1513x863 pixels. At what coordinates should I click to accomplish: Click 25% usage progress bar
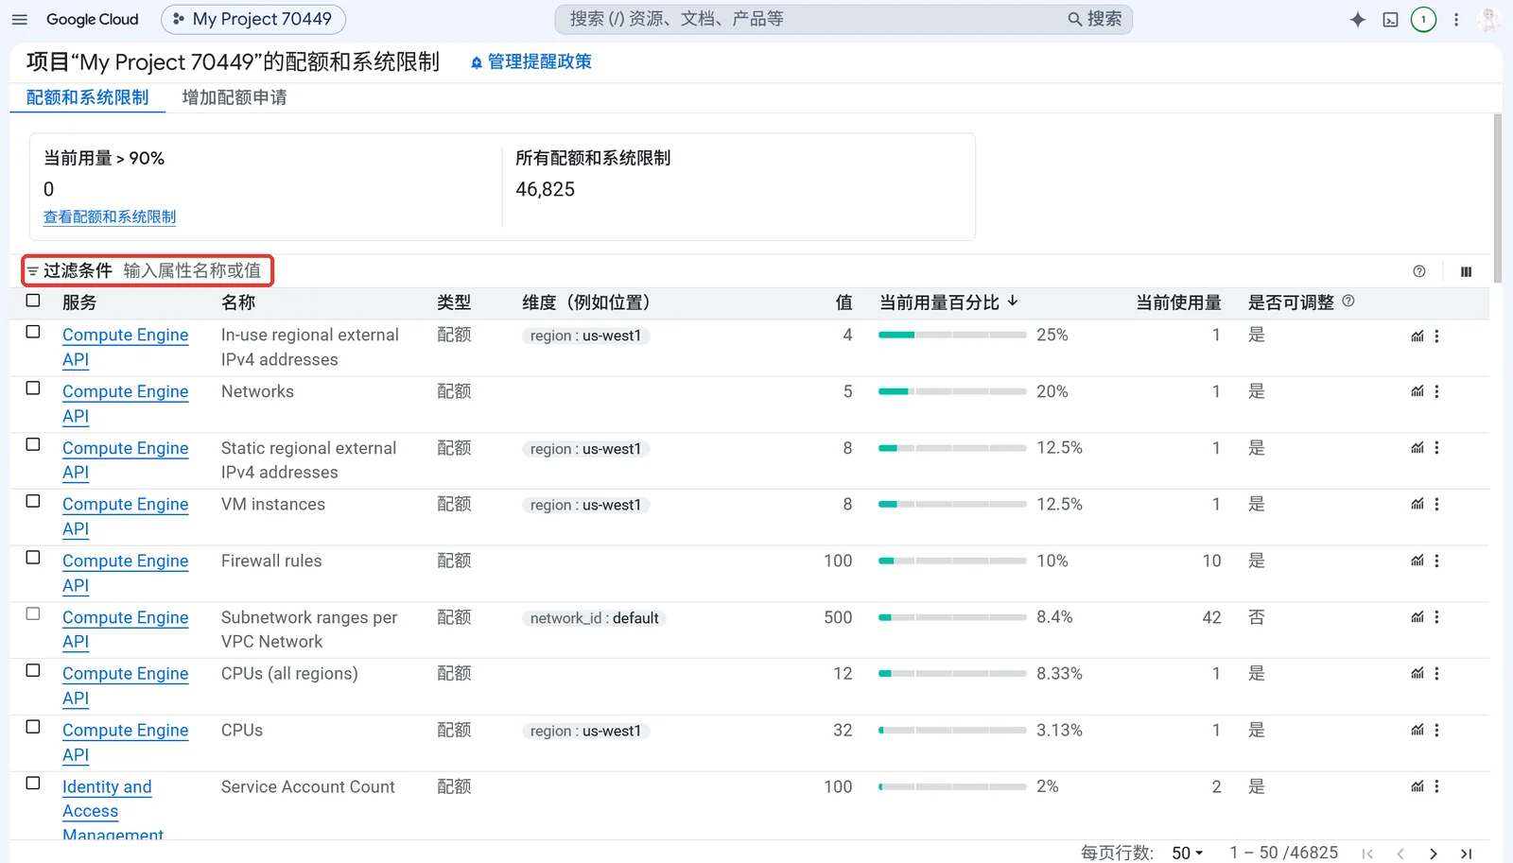pos(952,336)
